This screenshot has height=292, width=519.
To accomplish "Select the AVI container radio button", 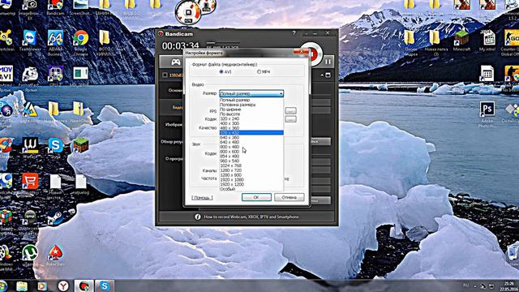I will click(x=221, y=71).
